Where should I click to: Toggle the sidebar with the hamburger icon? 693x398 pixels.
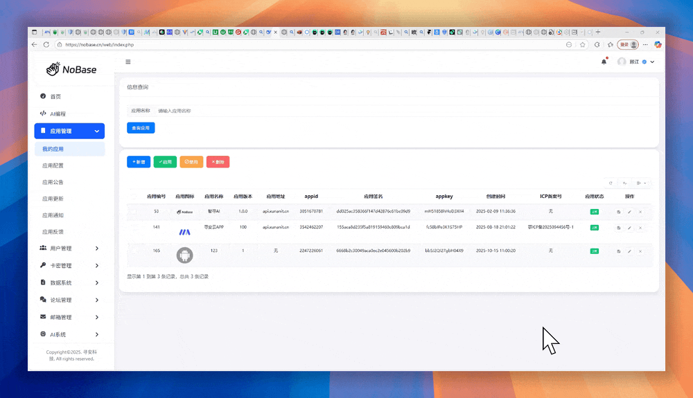(x=128, y=62)
